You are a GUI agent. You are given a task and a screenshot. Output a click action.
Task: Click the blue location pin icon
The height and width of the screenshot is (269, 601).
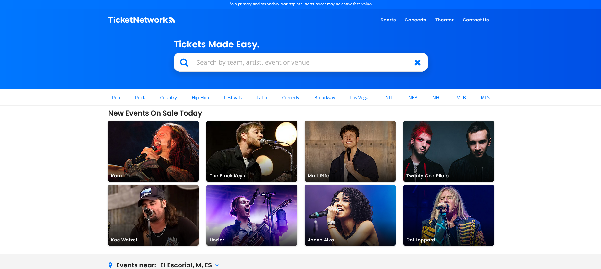(x=111, y=265)
